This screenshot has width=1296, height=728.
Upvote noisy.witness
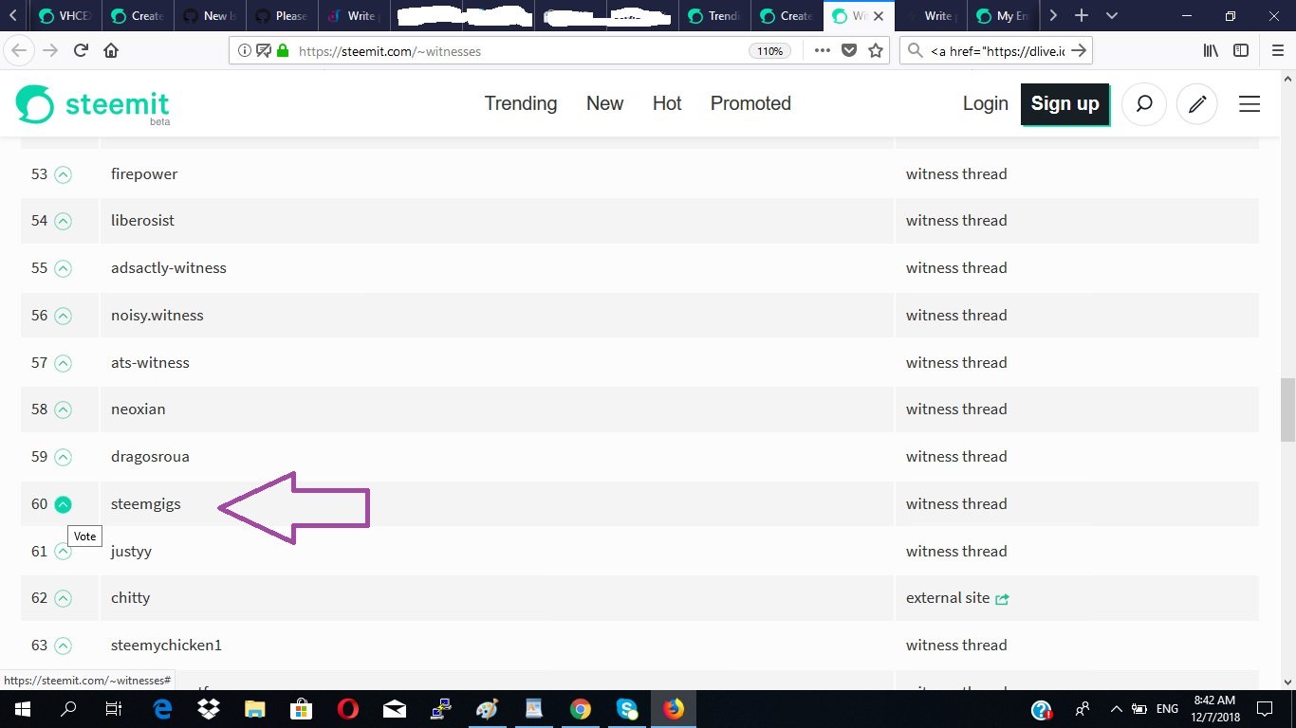tap(63, 316)
